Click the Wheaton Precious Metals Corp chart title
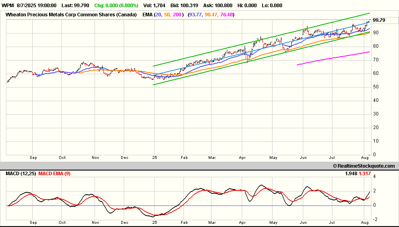The image size is (399, 227). (x=71, y=15)
